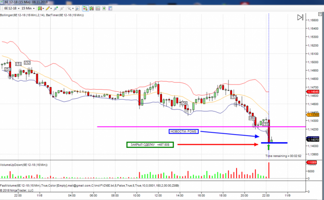Click the black 1,14070 price marker
Image resolution: width=324 pixels, height=200 pixels.
[x=313, y=140]
